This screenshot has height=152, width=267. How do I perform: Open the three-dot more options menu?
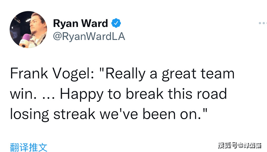pyautogui.click(x=263, y=23)
